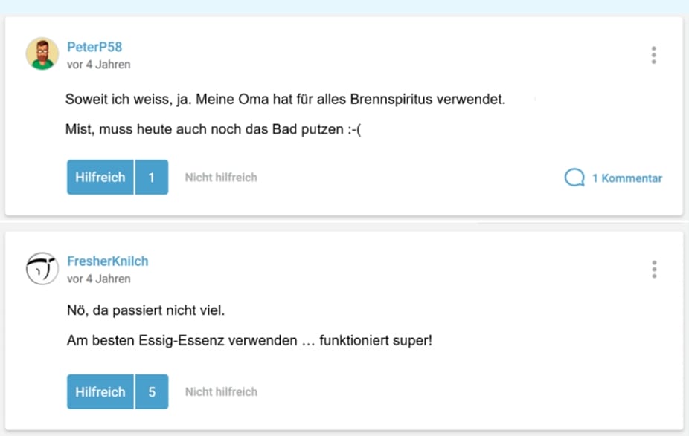Click the text 'Nö, da passiert nicht viel.'
Image resolution: width=689 pixels, height=436 pixels.
145,310
